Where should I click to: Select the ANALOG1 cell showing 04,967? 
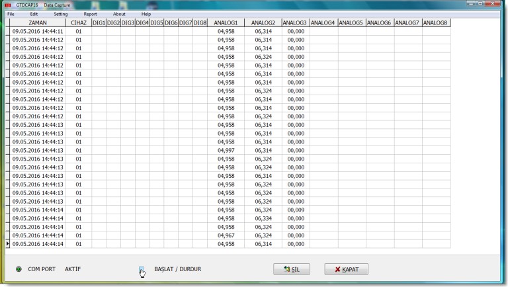226,235
